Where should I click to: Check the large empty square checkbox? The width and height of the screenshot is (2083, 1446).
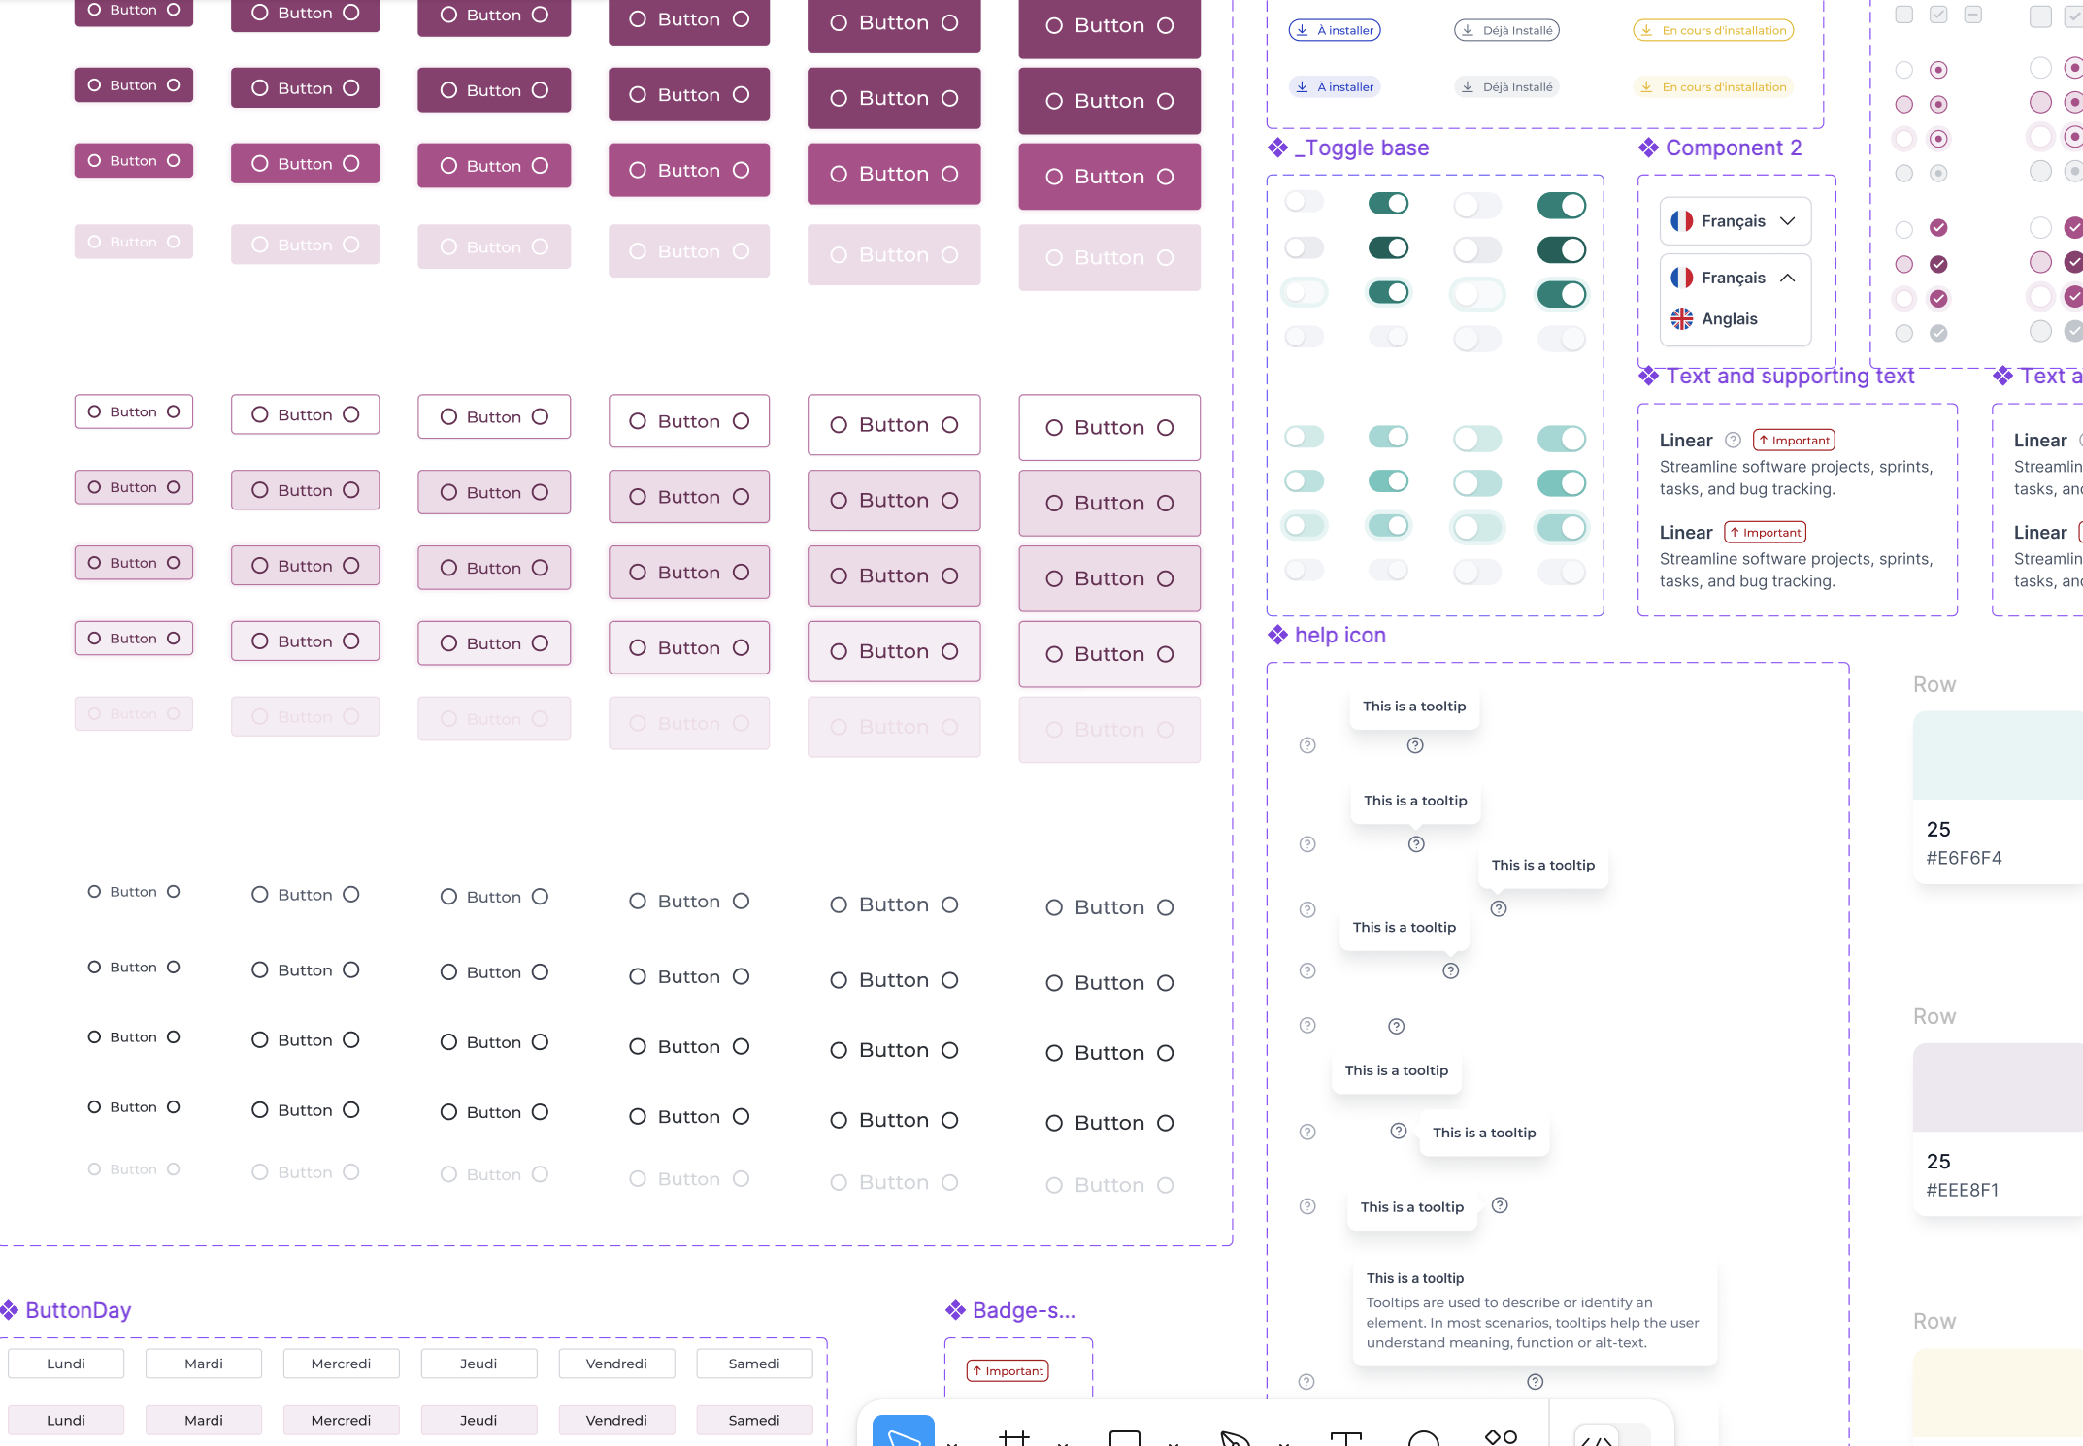[x=2041, y=16]
